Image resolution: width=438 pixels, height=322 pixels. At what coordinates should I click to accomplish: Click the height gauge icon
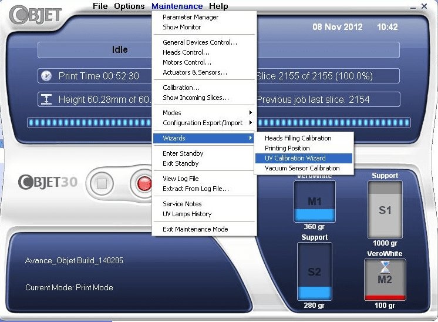coord(46,99)
